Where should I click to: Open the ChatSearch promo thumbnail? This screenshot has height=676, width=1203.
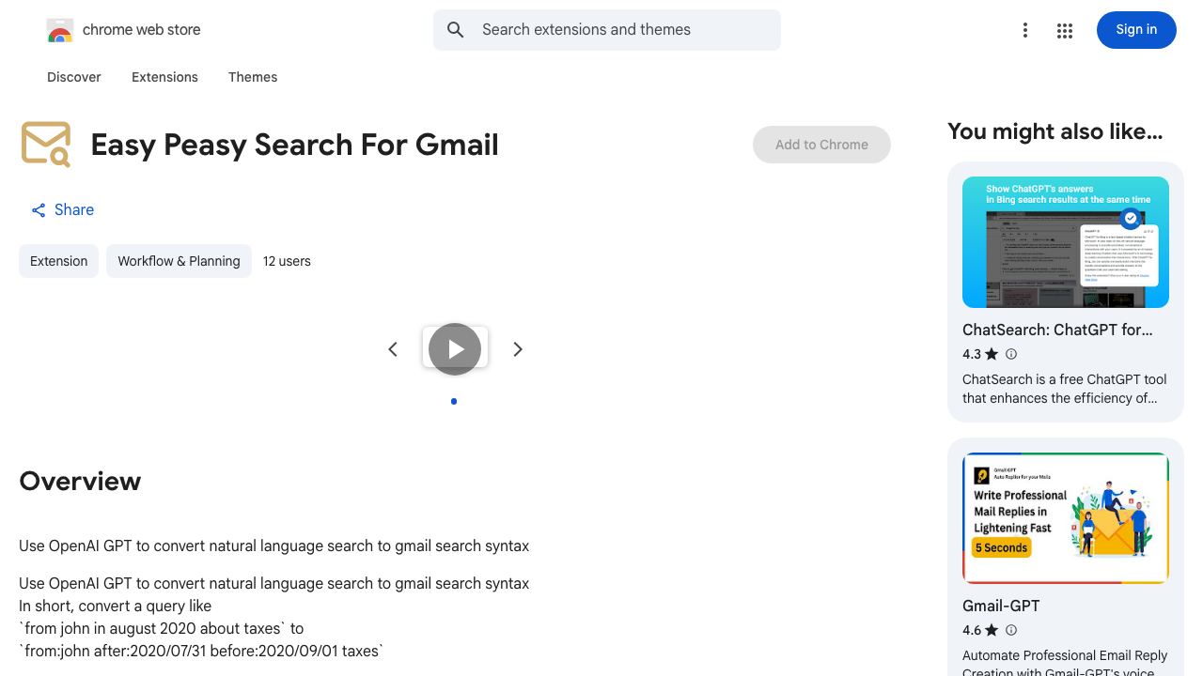pos(1066,242)
